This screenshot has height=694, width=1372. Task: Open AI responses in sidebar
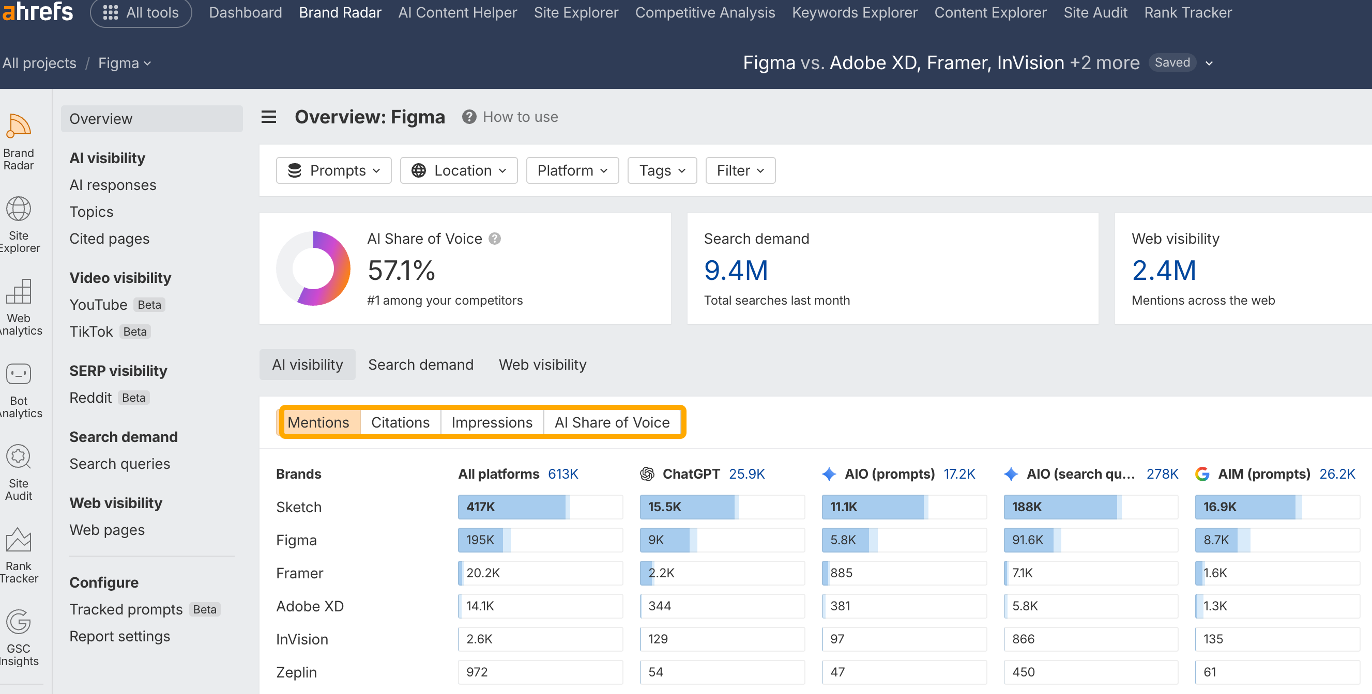113,184
